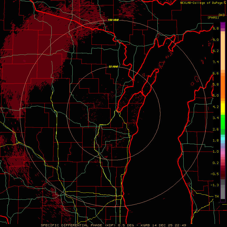Click the "3.4" value on the color scale

(216, 118)
